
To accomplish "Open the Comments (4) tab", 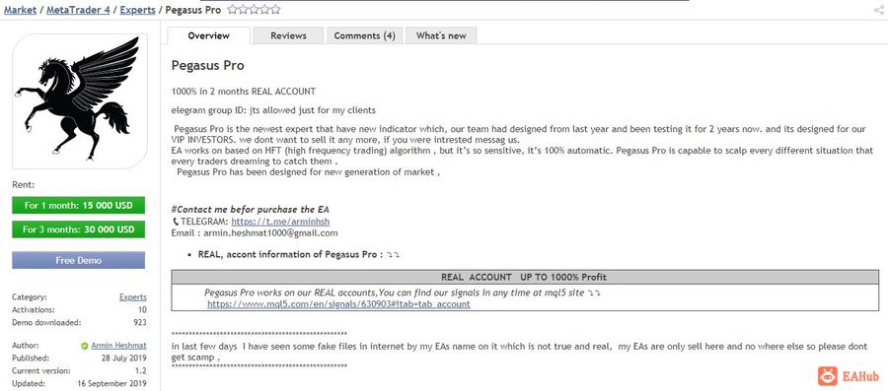I will pyautogui.click(x=365, y=35).
